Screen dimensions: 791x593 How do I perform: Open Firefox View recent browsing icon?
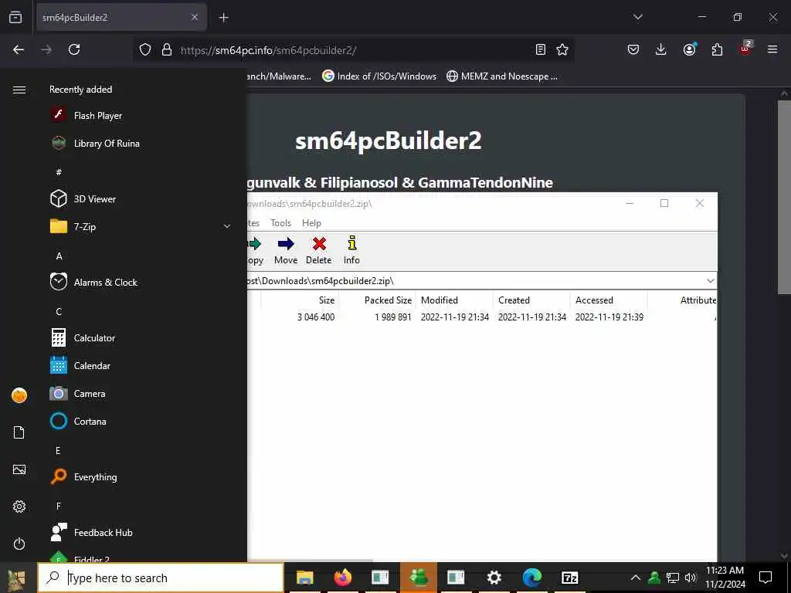coord(15,17)
